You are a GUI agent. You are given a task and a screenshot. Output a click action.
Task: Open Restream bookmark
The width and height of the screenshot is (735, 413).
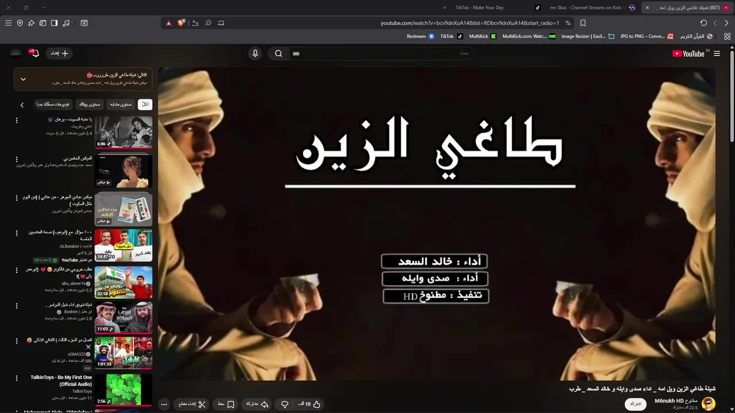[420, 36]
